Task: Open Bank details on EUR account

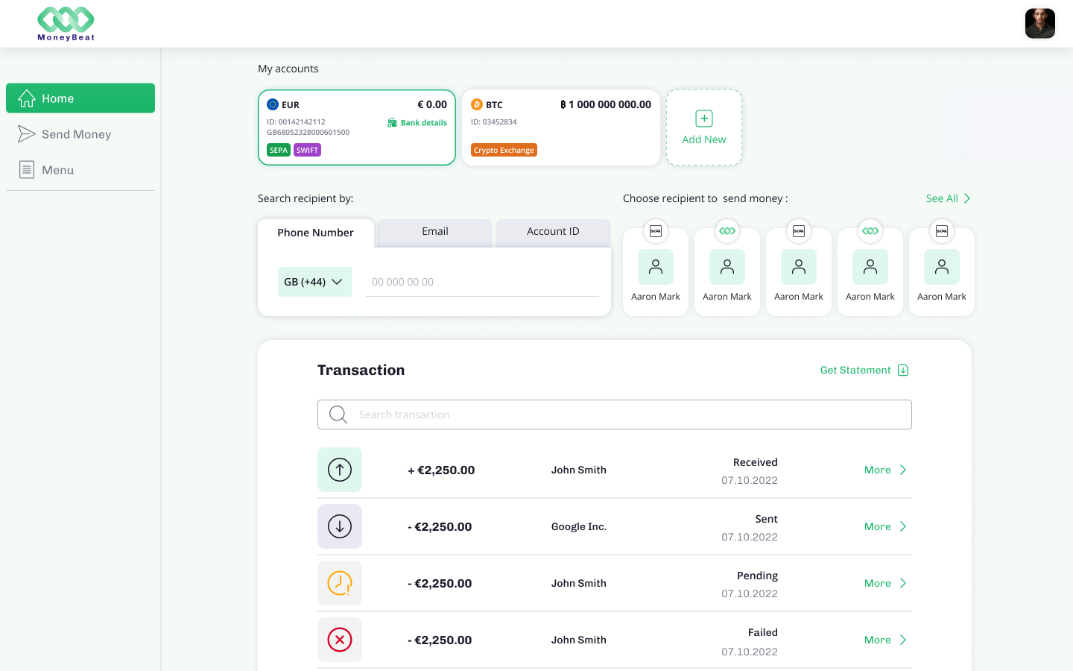Action: (417, 122)
